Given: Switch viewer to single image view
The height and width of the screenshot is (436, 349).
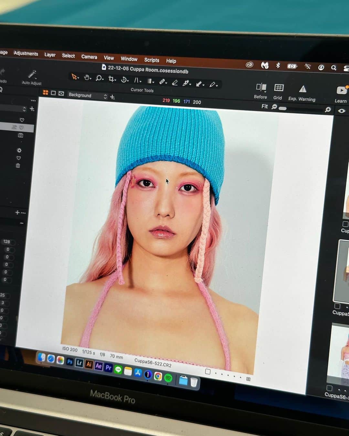Looking at the screenshot, I should tap(53, 93).
